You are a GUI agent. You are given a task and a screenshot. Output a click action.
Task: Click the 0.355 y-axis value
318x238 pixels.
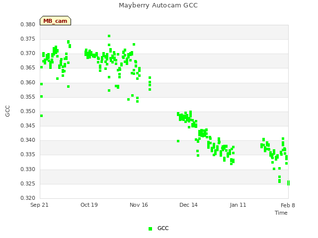click(28, 97)
